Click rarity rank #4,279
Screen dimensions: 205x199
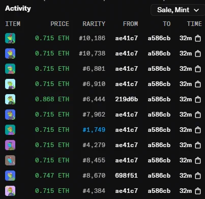tap(94, 145)
